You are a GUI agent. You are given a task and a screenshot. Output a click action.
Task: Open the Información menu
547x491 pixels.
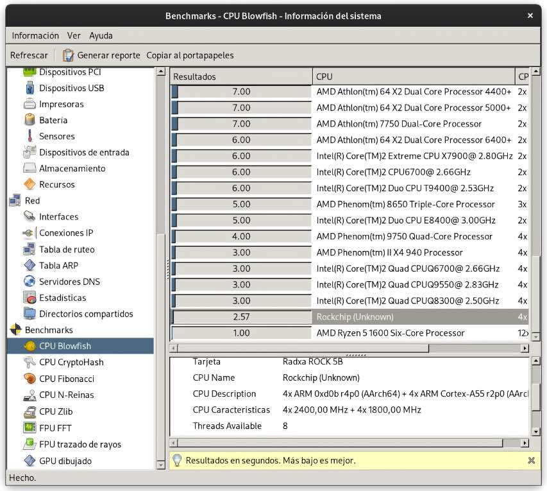(35, 35)
